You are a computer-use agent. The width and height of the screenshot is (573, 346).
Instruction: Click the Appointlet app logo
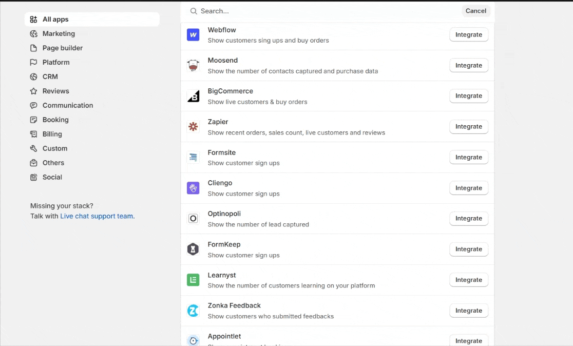(193, 340)
